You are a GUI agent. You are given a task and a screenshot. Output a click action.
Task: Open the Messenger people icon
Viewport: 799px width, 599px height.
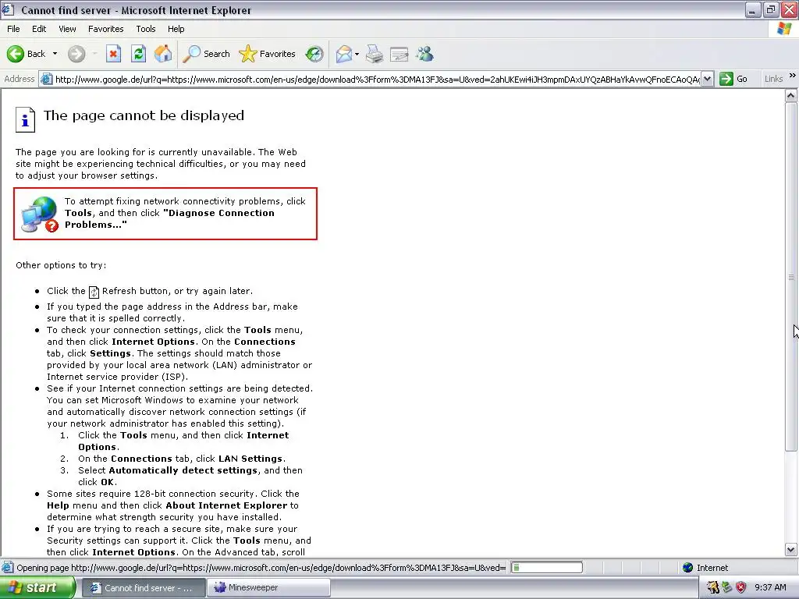424,54
